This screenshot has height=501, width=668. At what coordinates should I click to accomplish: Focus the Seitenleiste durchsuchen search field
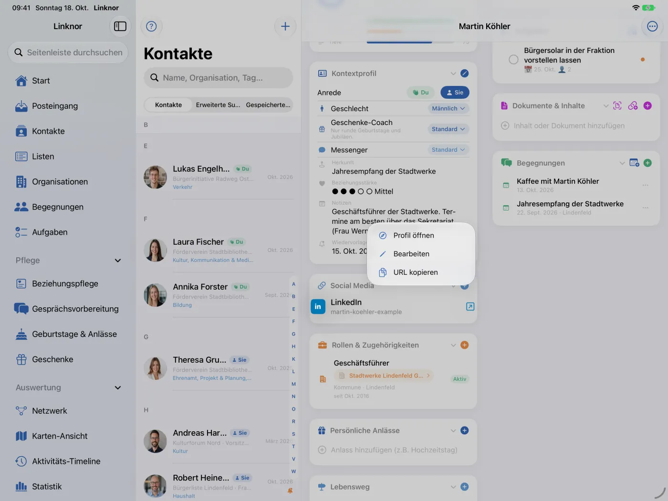pyautogui.click(x=68, y=52)
